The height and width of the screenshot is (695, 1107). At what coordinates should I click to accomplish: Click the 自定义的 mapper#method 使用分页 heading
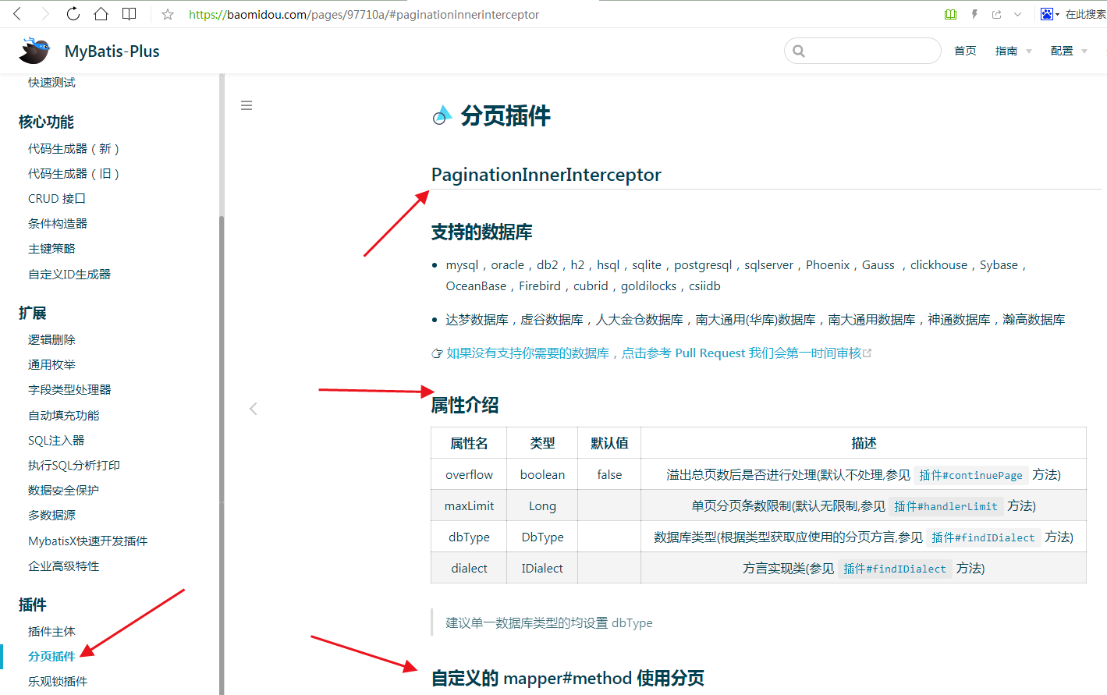(568, 678)
